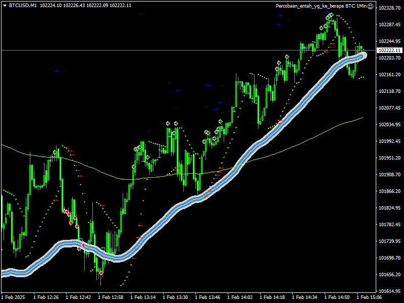
Task: Select the green SAR dots at far right
Action: tap(362, 77)
